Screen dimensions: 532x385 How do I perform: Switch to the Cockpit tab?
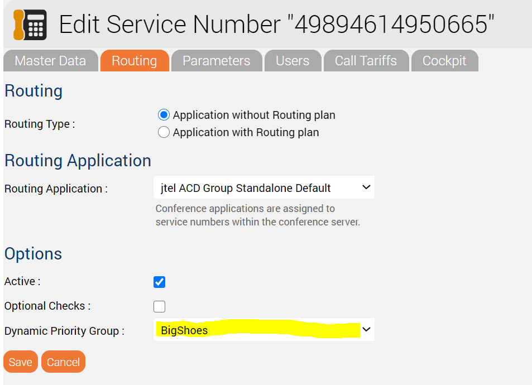click(444, 61)
